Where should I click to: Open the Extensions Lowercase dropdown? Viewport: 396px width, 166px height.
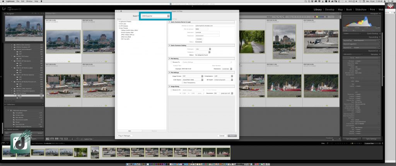227,69
